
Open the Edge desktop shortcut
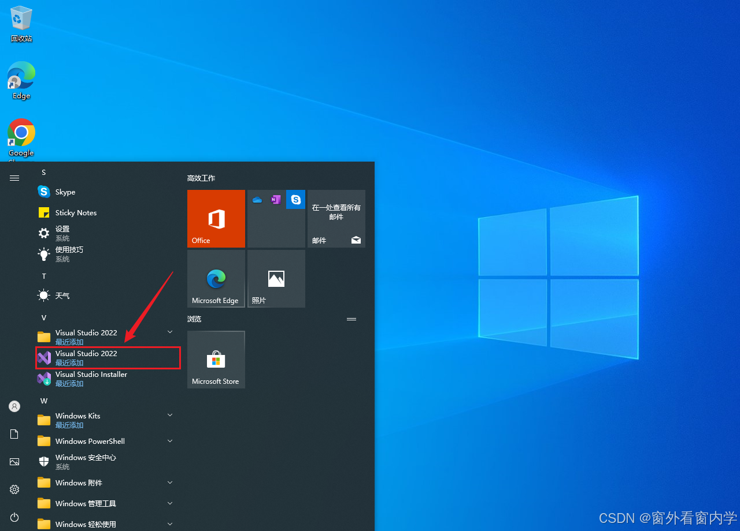[21, 81]
